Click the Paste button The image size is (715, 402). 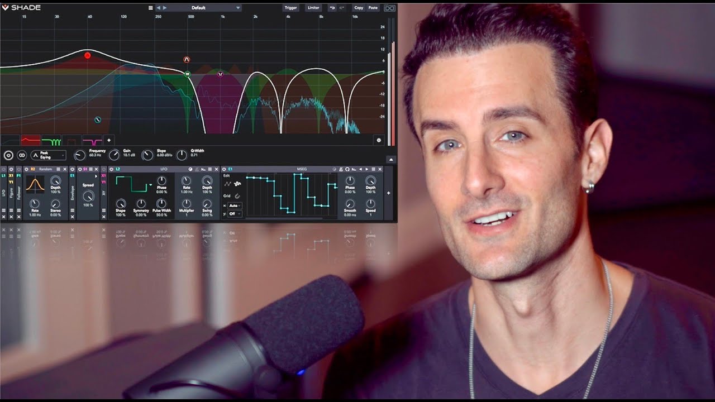(x=373, y=8)
